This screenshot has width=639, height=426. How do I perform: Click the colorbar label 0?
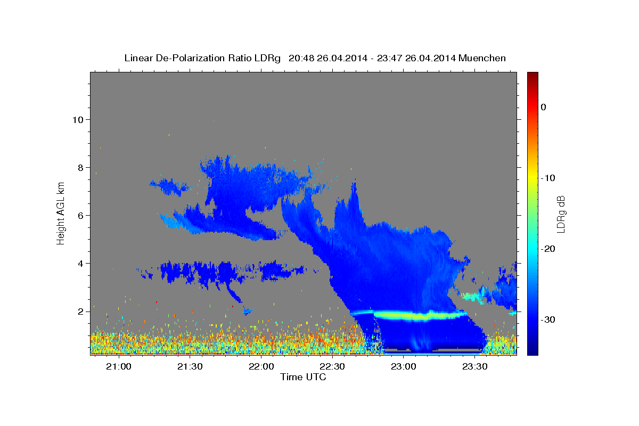[x=544, y=107]
